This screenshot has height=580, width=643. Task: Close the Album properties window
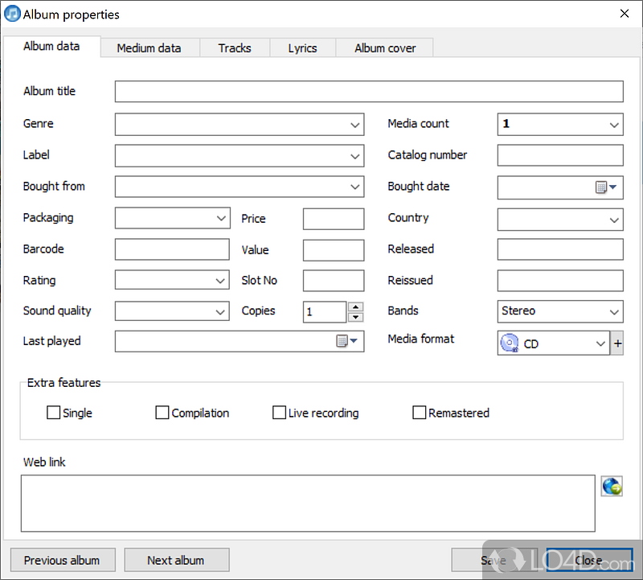tap(624, 14)
